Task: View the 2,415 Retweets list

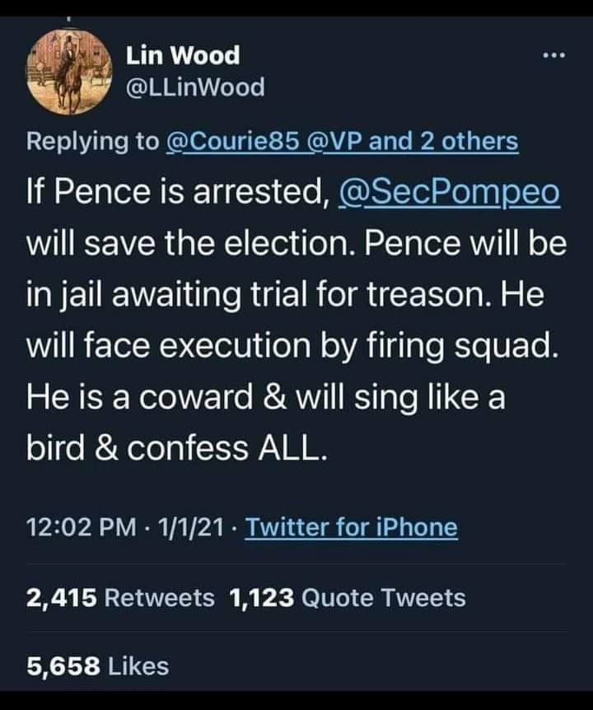Action: coord(120,598)
